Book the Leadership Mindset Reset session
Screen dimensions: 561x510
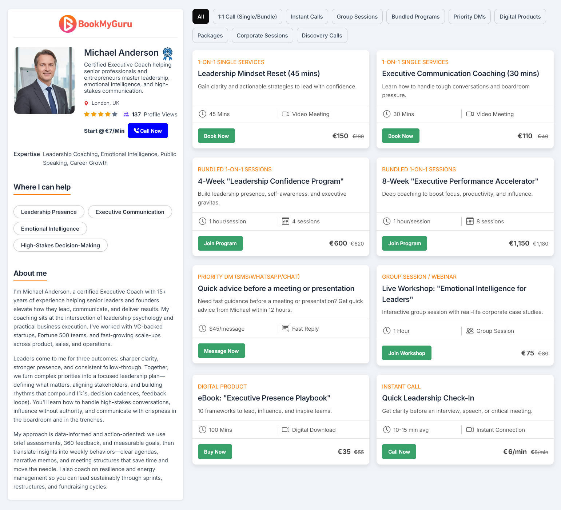216,136
